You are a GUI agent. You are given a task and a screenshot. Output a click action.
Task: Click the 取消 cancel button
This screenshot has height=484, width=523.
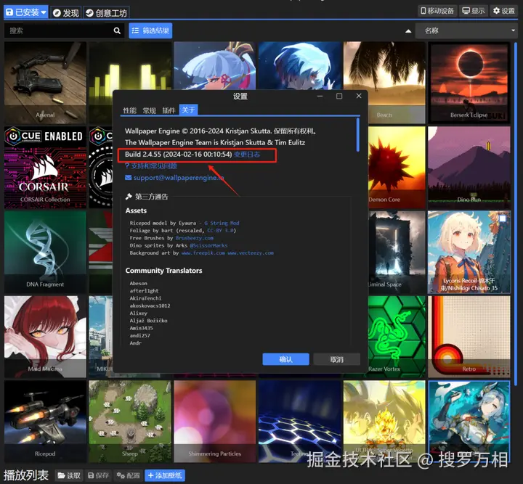[x=337, y=359]
